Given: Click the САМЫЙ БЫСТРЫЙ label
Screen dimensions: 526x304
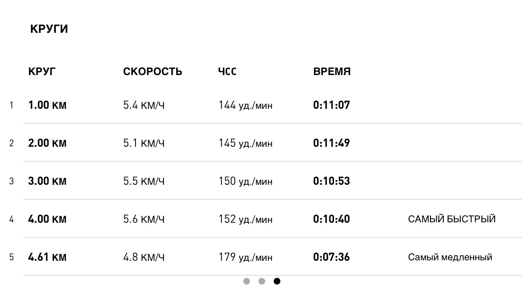Looking at the screenshot, I should [x=451, y=219].
